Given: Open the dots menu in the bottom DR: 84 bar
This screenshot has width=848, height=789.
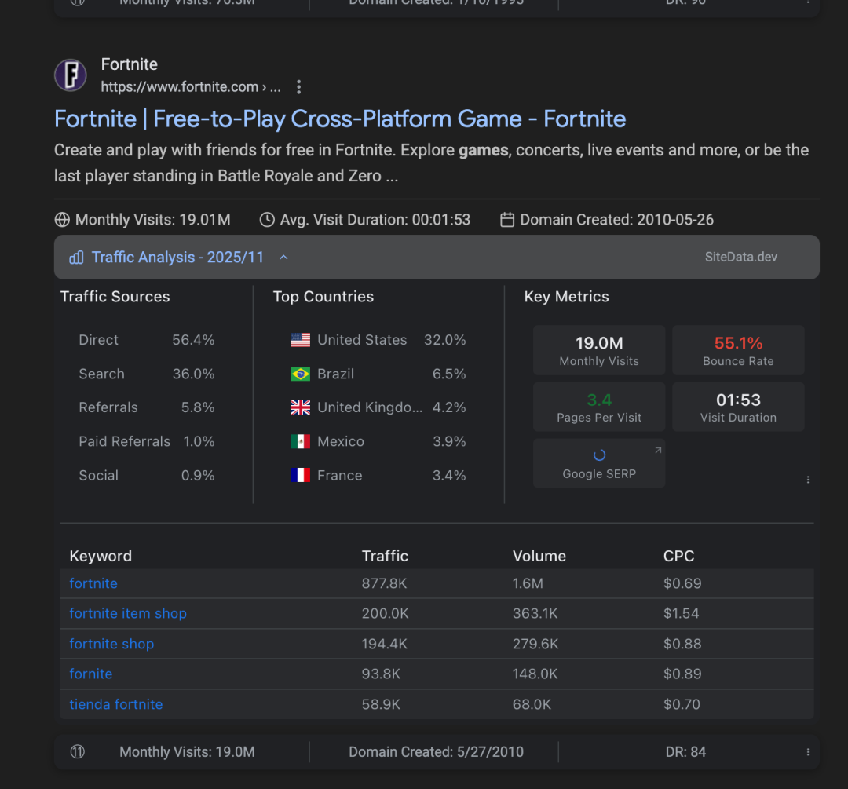Looking at the screenshot, I should [808, 752].
